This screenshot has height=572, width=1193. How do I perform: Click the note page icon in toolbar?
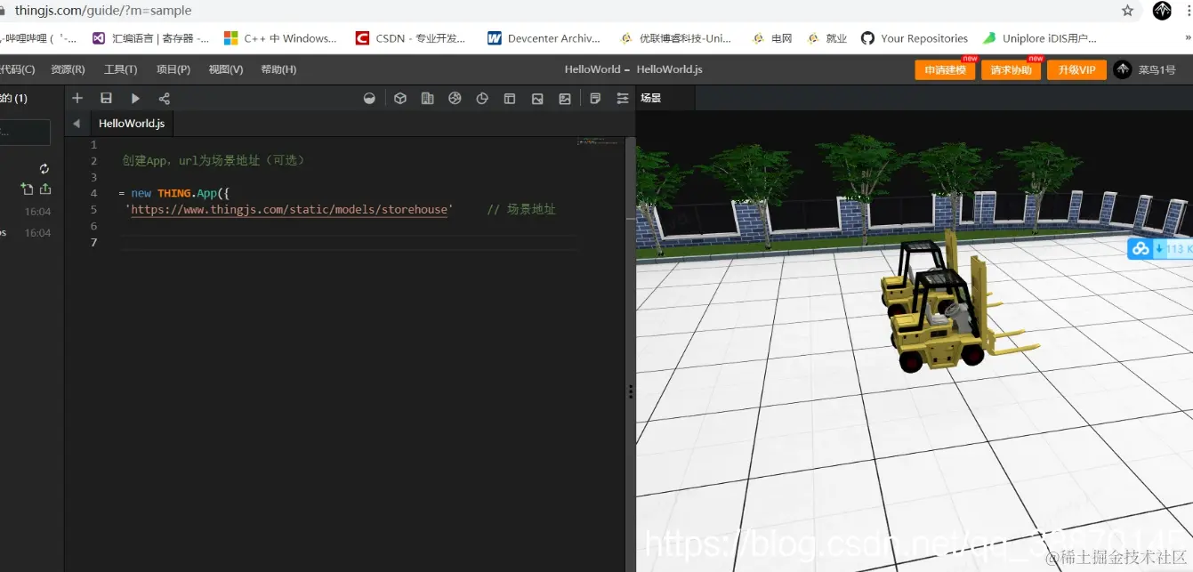click(595, 98)
